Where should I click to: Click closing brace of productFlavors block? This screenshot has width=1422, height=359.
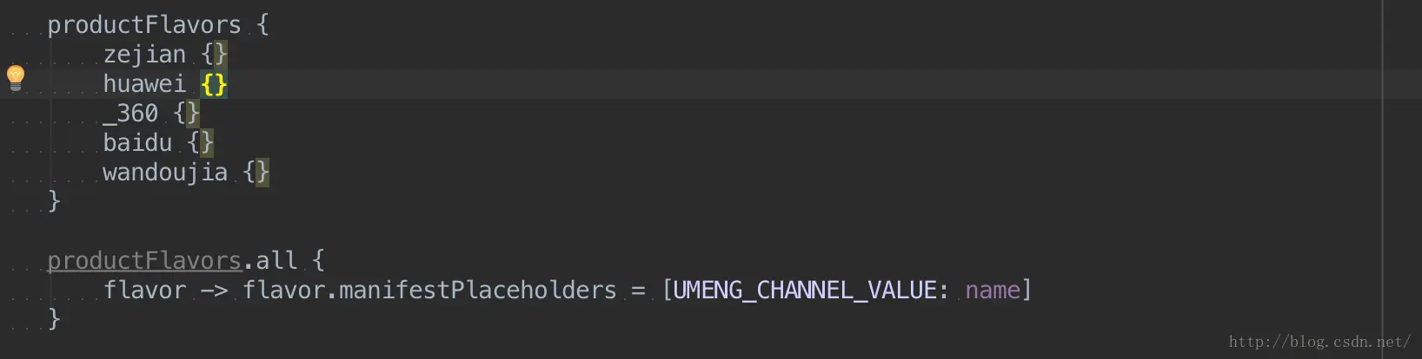click(x=54, y=201)
